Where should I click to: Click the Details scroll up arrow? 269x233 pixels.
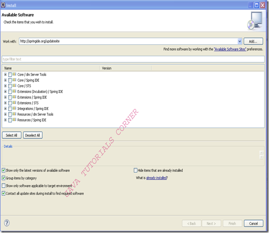tap(262, 153)
